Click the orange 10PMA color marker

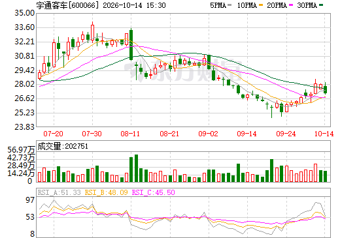261,5
